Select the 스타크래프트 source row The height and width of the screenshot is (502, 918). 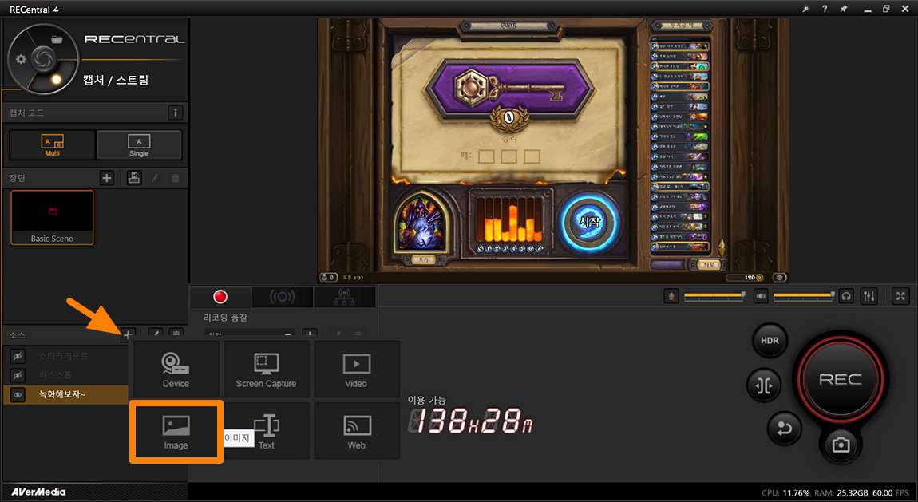[x=65, y=356]
